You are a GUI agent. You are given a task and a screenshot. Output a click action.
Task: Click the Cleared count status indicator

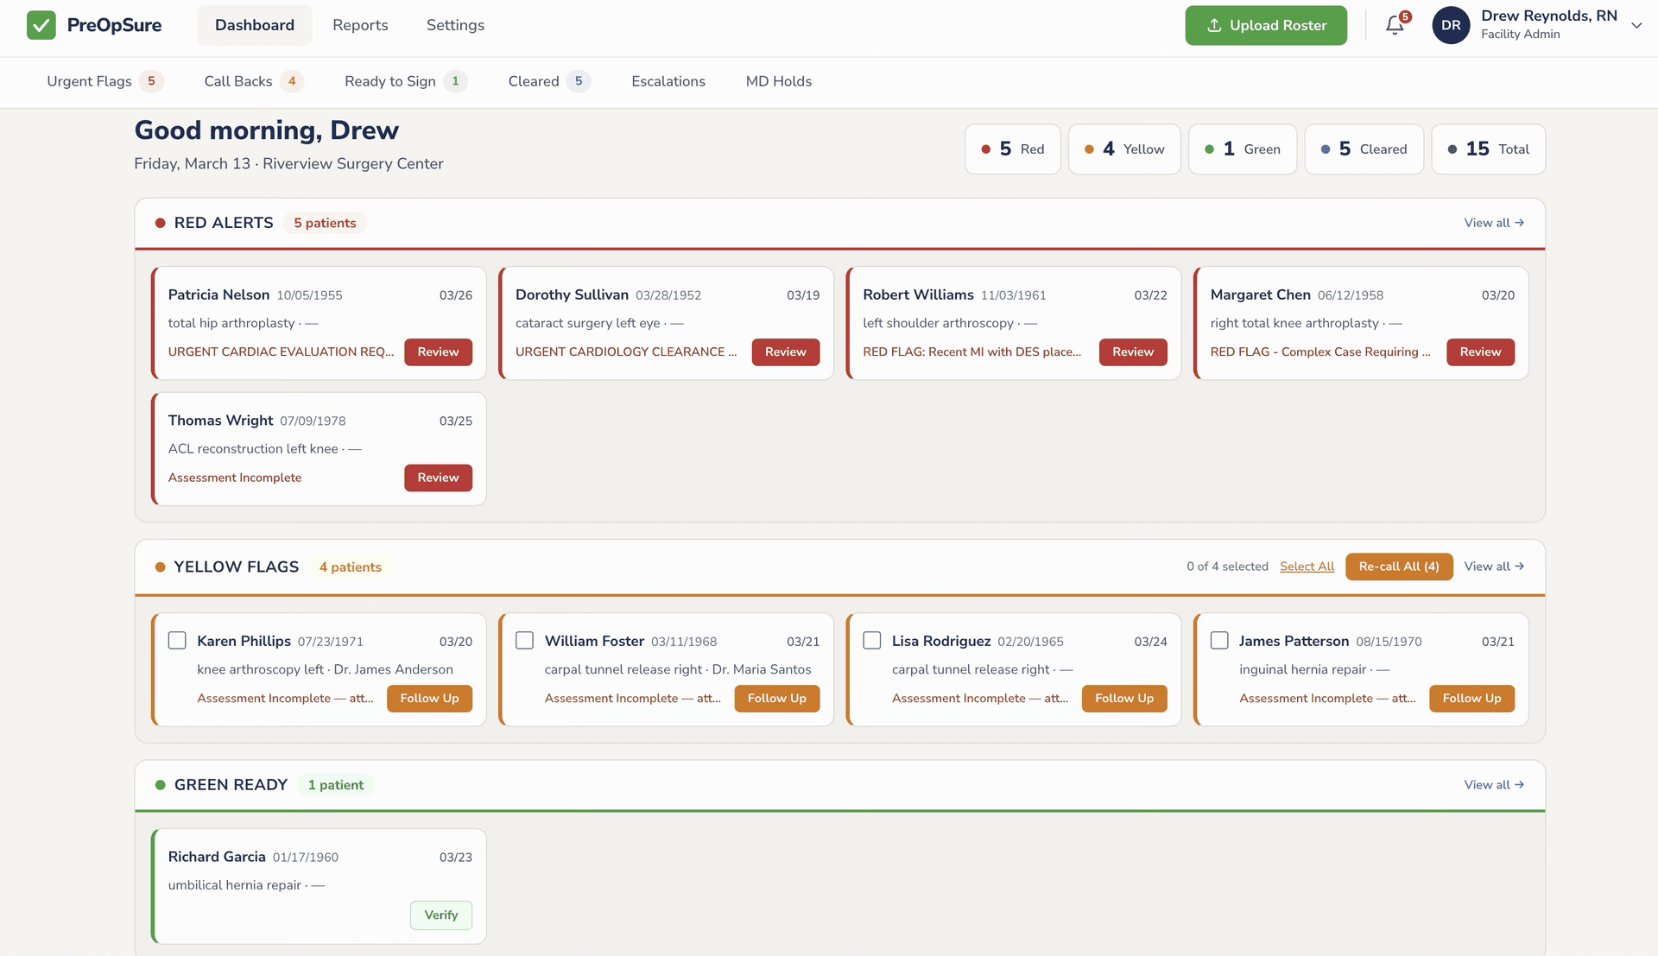click(1364, 149)
